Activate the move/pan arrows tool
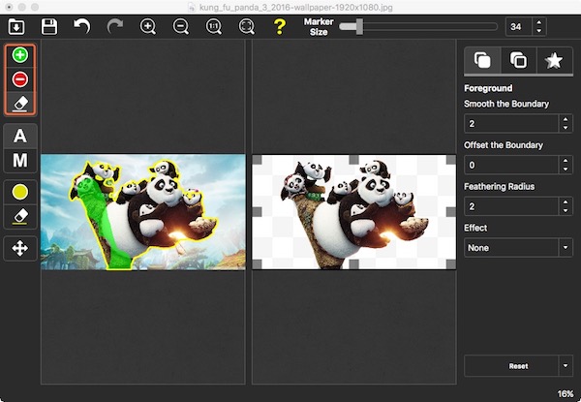581x402 pixels. [20, 248]
